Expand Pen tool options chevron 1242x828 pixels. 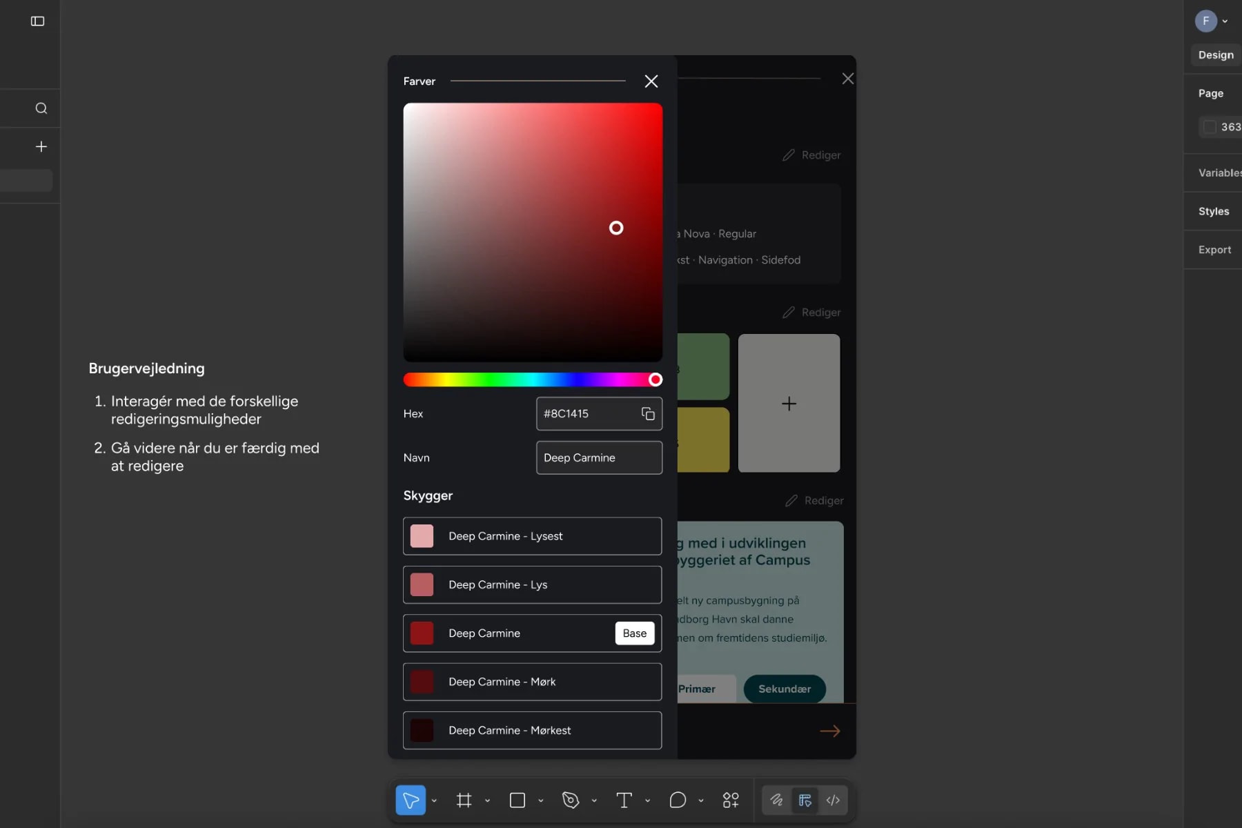594,801
